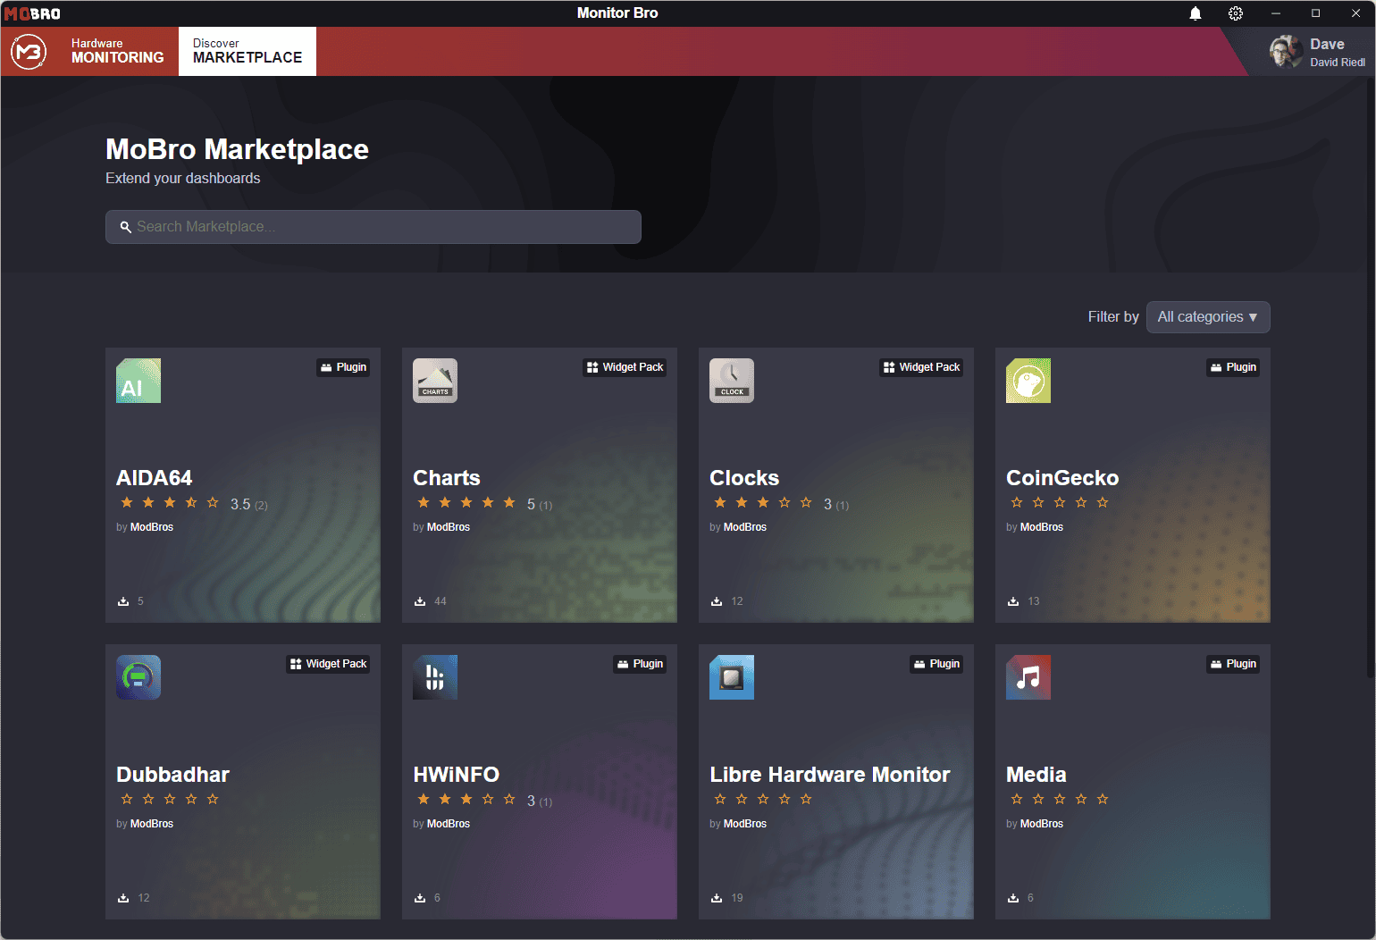Viewport: 1376px width, 940px height.
Task: Click ModBros author under AIDA64
Action: pyautogui.click(x=152, y=527)
